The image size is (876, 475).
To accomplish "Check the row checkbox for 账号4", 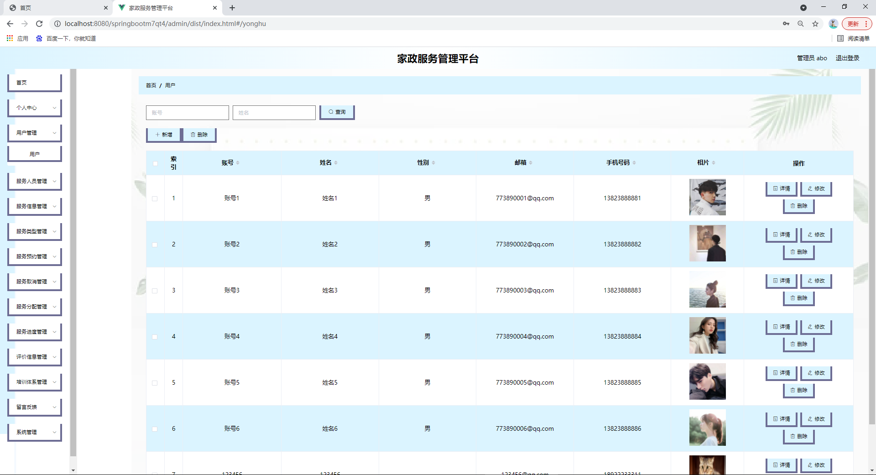I will pyautogui.click(x=155, y=337).
